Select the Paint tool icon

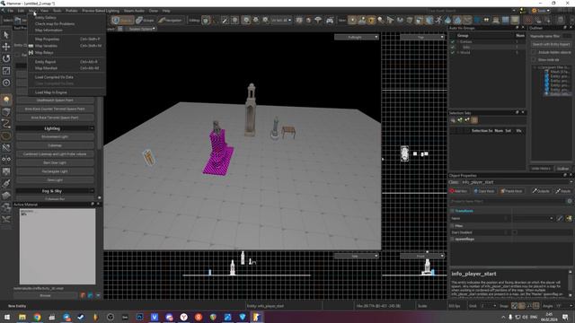point(6,183)
